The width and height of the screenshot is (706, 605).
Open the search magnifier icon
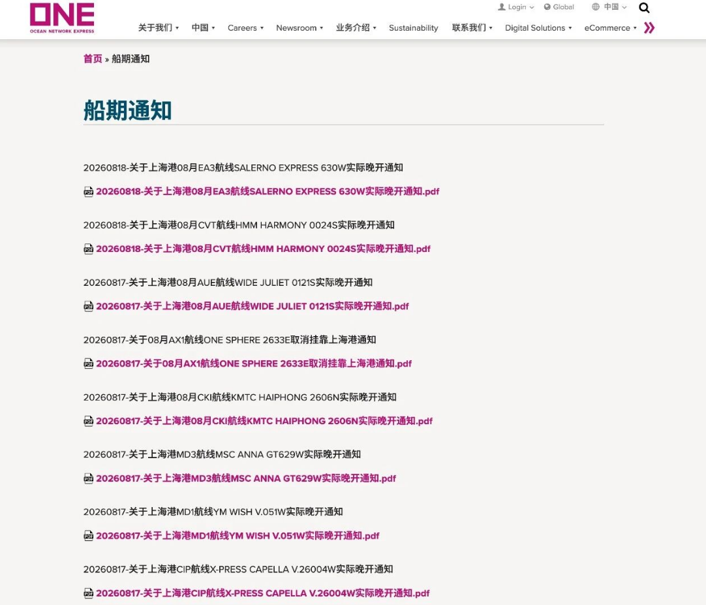pyautogui.click(x=644, y=8)
